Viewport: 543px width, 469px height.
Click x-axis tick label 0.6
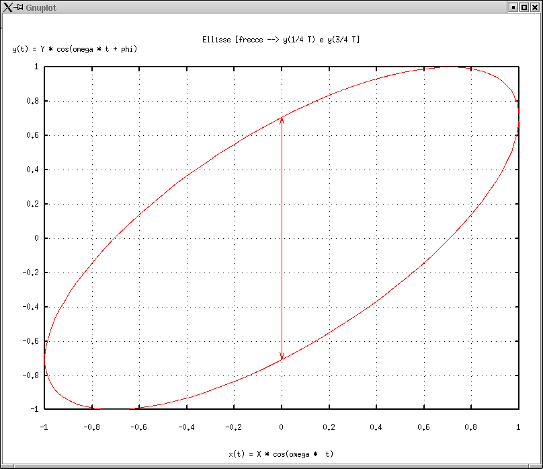423,427
